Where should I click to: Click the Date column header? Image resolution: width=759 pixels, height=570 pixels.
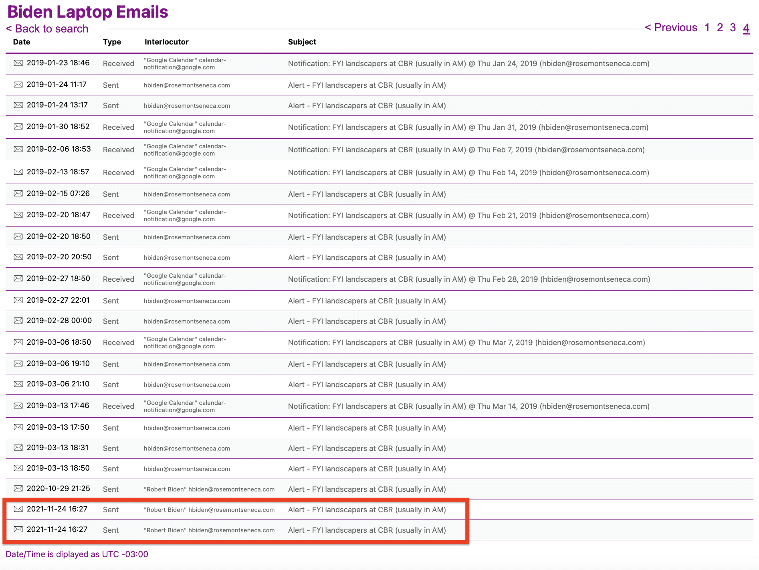(22, 42)
